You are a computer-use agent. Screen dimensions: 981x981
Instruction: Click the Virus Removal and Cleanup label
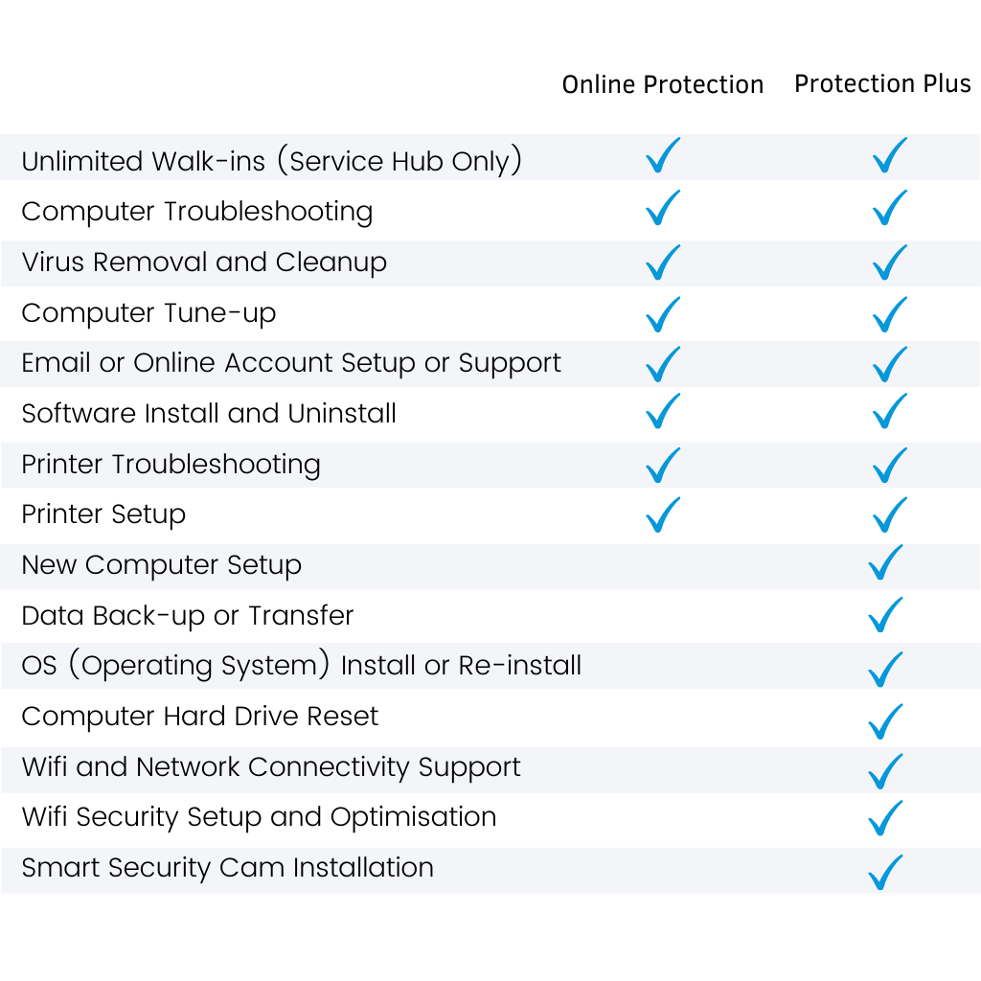(x=204, y=262)
